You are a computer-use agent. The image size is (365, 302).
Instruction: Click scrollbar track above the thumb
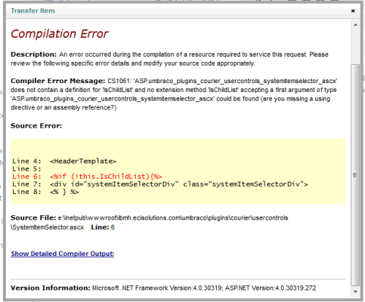(356, 46)
